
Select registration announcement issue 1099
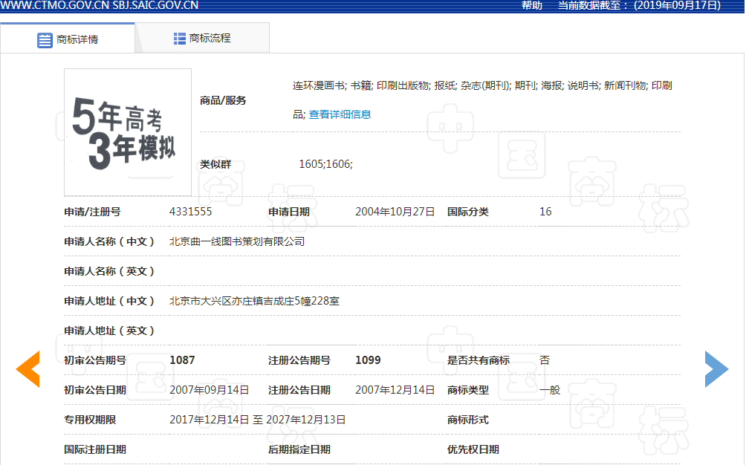point(368,360)
